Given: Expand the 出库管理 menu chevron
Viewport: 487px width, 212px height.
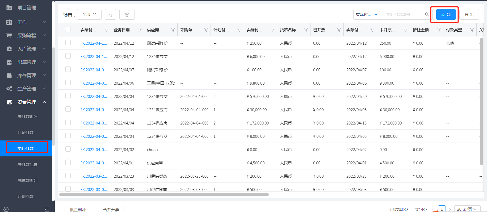Looking at the screenshot, I should point(44,62).
